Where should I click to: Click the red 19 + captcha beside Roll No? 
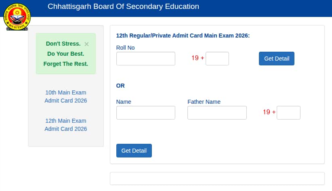click(198, 58)
